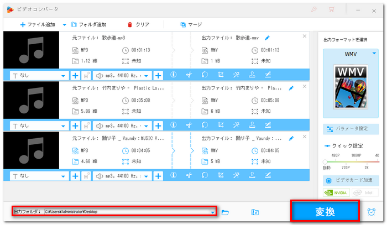
Task: Open effects wand in 竹内まりや row
Action: point(236,125)
